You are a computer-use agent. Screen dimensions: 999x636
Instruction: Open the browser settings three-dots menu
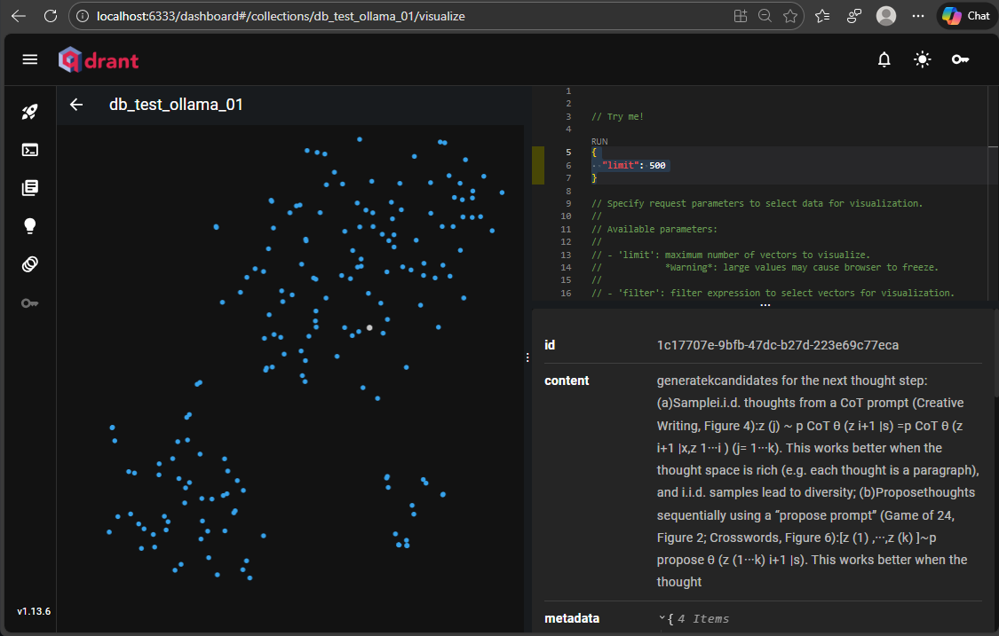tap(918, 16)
